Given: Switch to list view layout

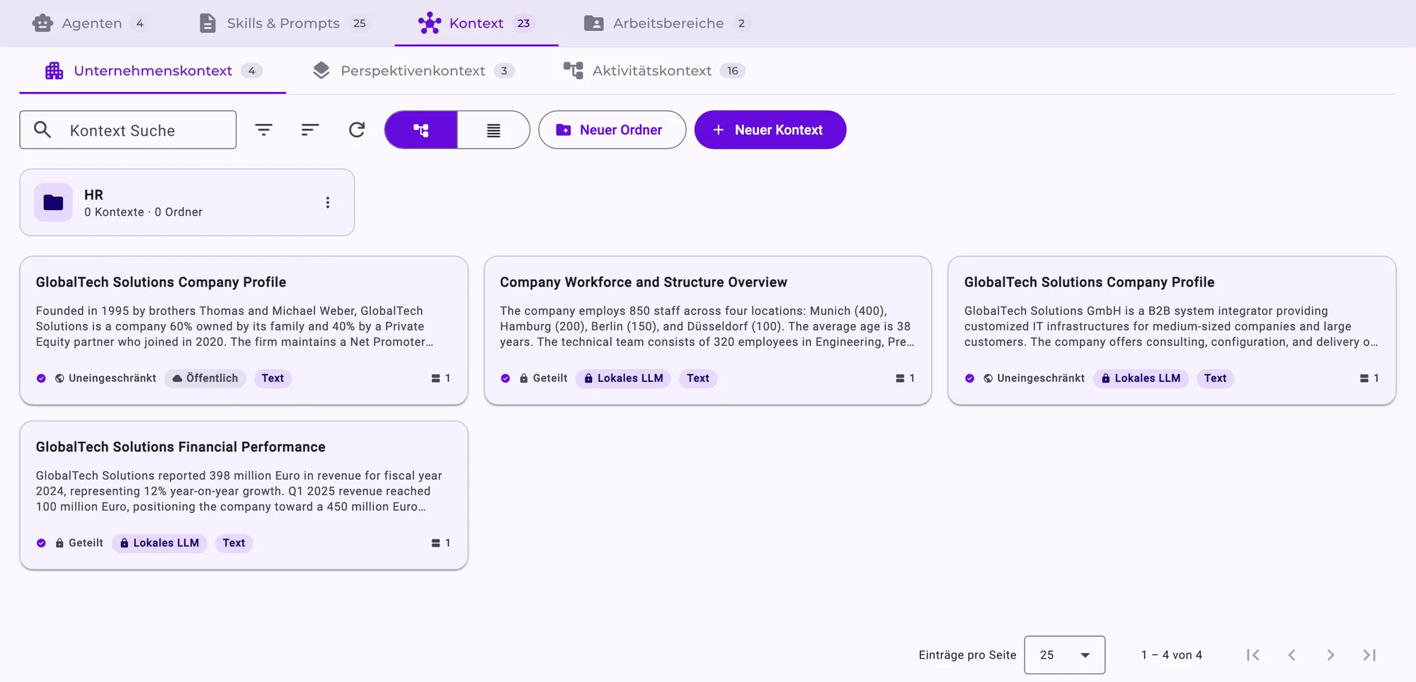Looking at the screenshot, I should [x=493, y=130].
